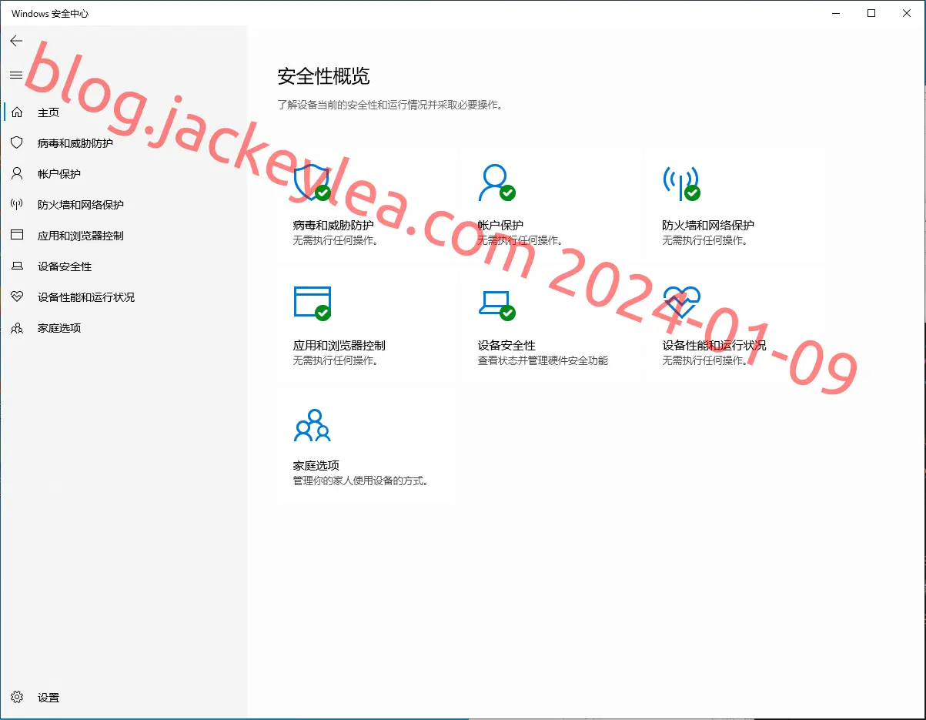Collapse the hamburger navigation menu
Viewport: 926px width, 720px height.
pyautogui.click(x=16, y=75)
